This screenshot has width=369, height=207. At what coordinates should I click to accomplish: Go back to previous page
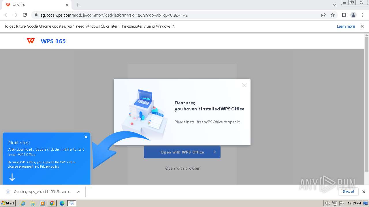(x=6, y=15)
